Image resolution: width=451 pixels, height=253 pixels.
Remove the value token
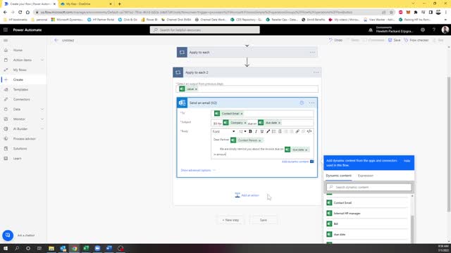coord(196,89)
